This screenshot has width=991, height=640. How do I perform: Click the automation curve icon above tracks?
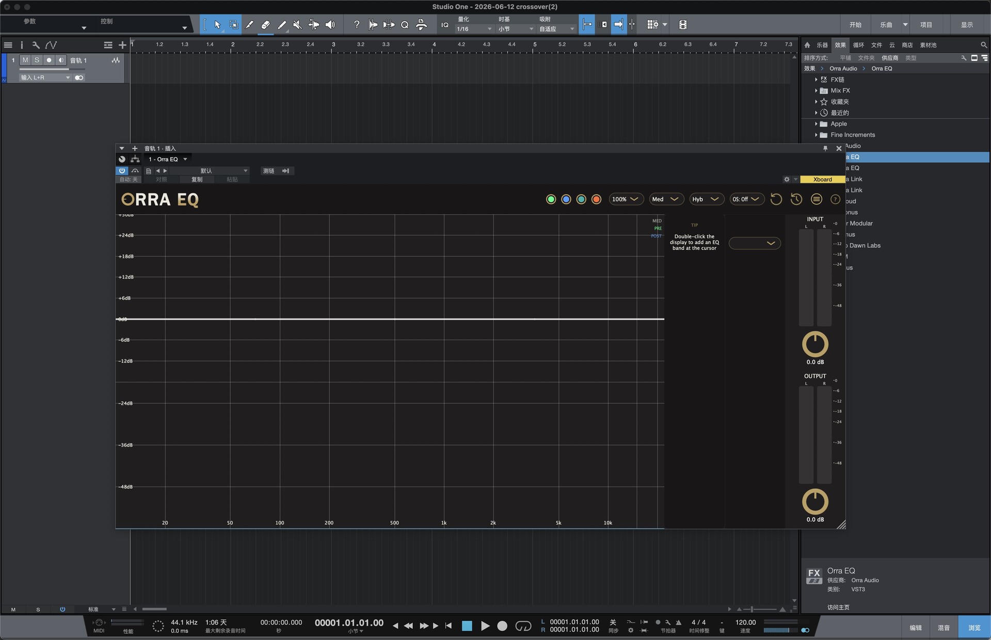point(51,45)
